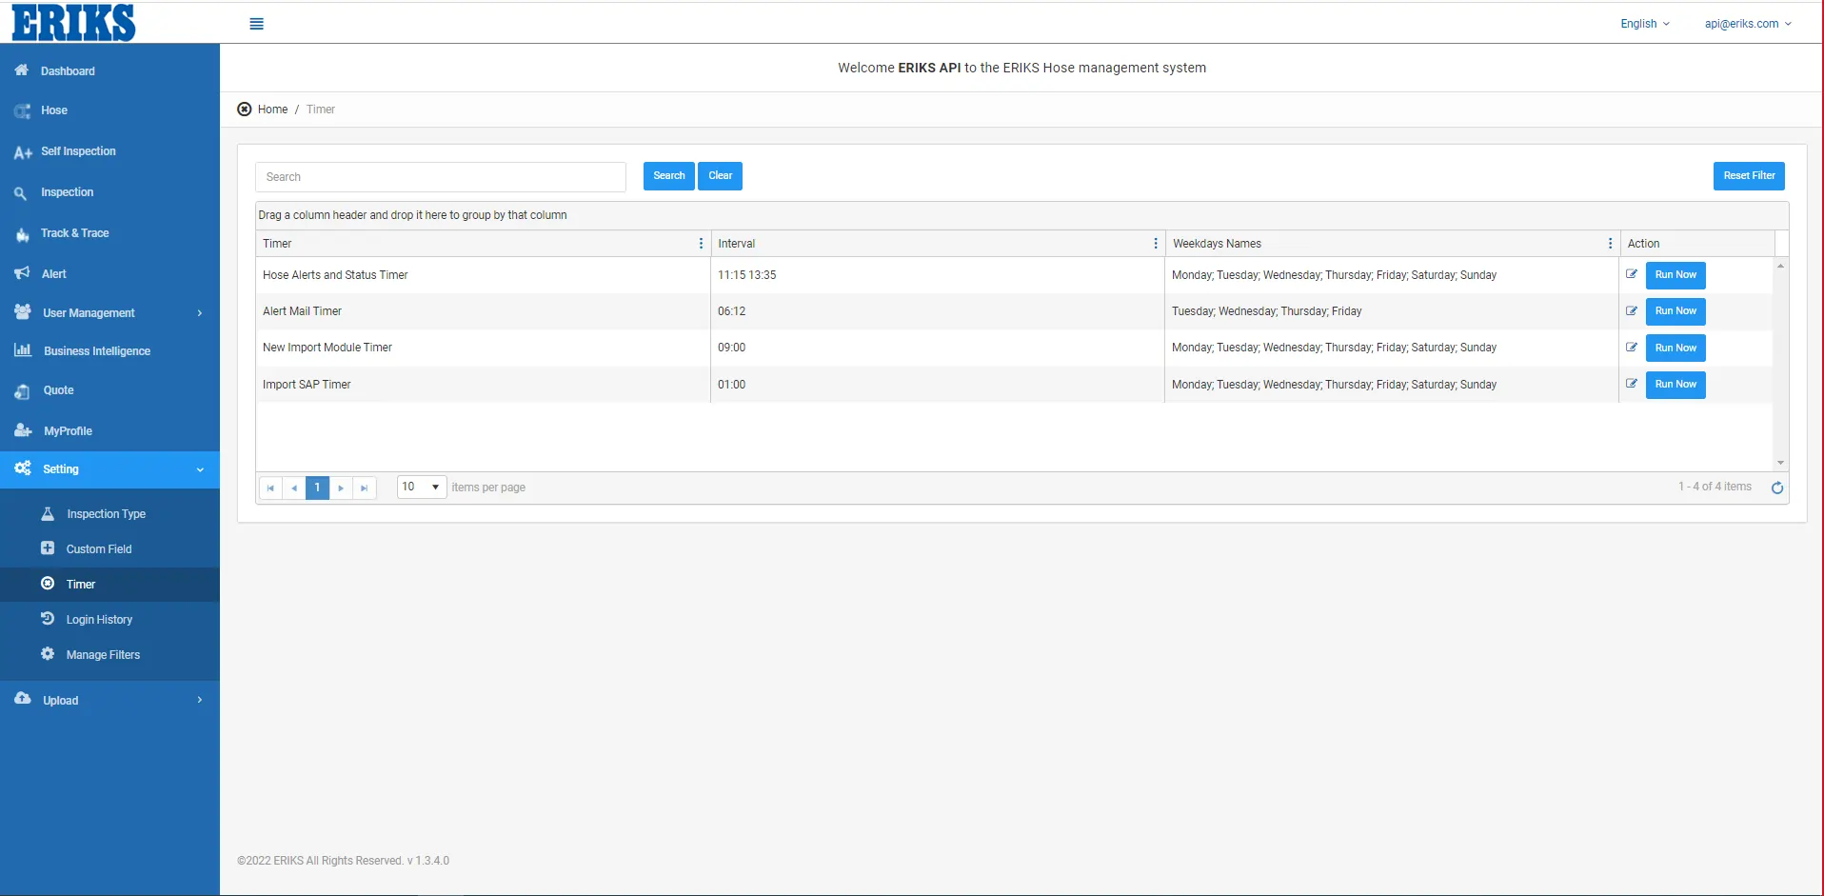The image size is (1824, 896).
Task: Click the Login History clock icon
Action: tap(48, 619)
